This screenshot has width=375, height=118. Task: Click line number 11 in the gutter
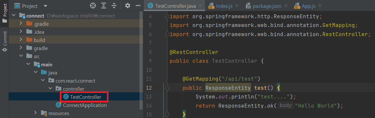(x=149, y=79)
